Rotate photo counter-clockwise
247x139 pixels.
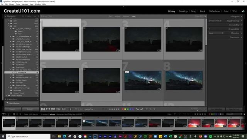click(x=137, y=109)
